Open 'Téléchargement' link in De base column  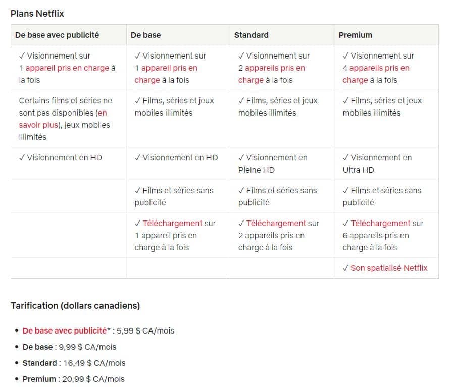[172, 223]
